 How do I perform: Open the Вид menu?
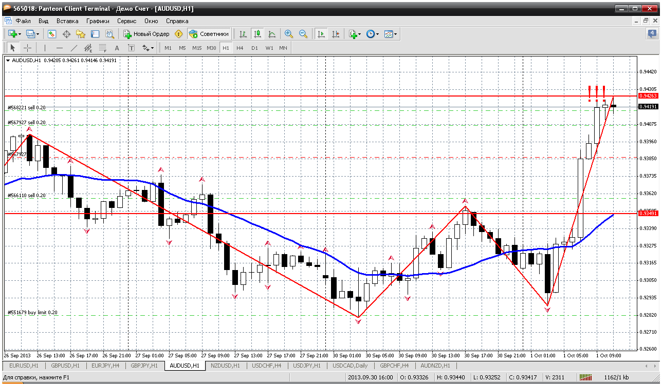(x=44, y=21)
